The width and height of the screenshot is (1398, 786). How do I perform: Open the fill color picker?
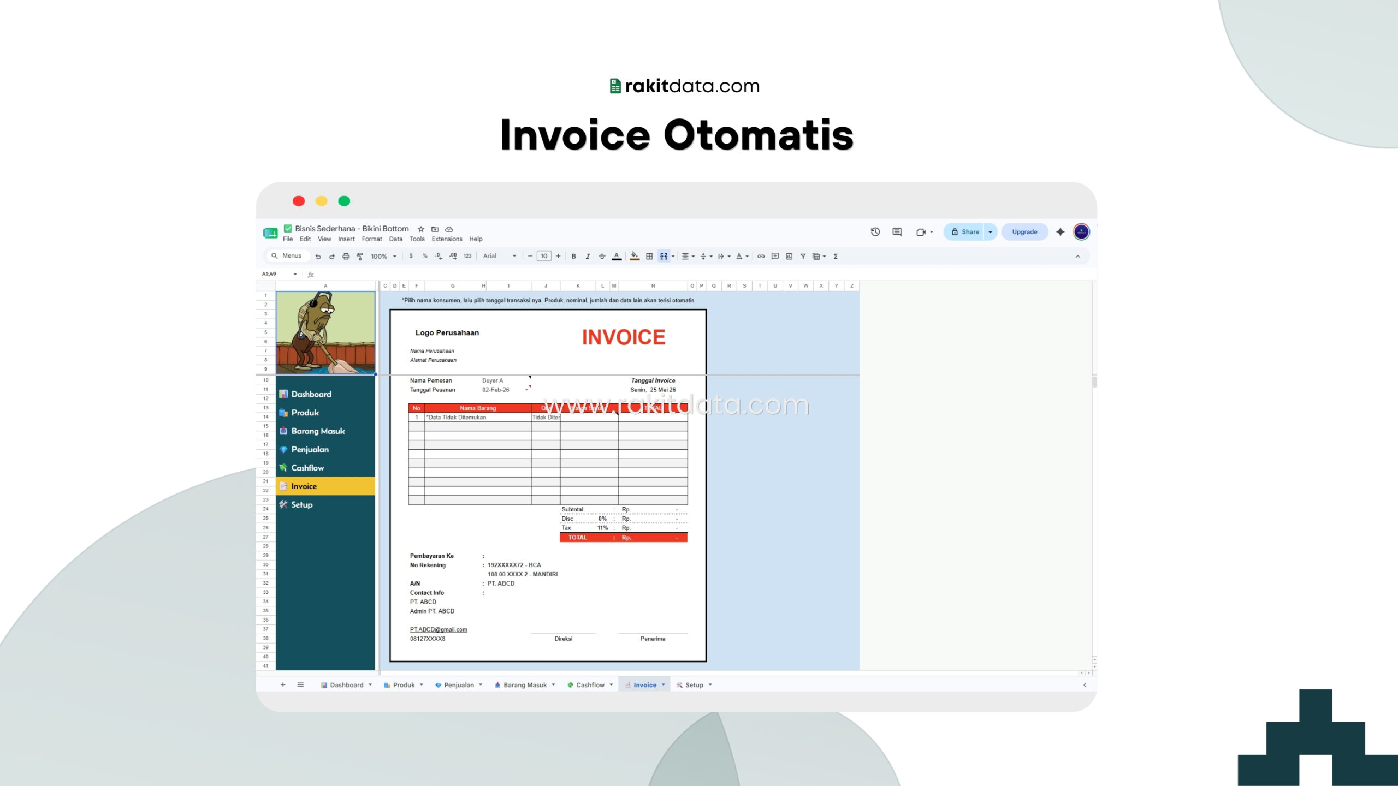click(635, 256)
